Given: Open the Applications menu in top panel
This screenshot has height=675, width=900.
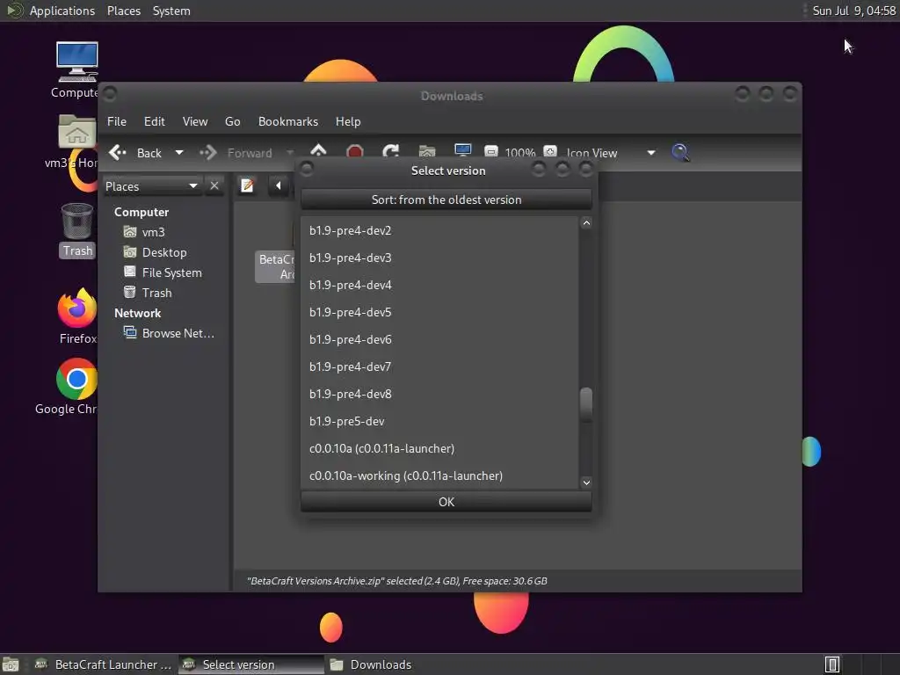Looking at the screenshot, I should [x=62, y=11].
